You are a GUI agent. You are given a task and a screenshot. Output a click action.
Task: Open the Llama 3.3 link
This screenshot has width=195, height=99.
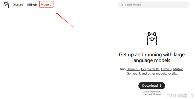tap(133, 69)
